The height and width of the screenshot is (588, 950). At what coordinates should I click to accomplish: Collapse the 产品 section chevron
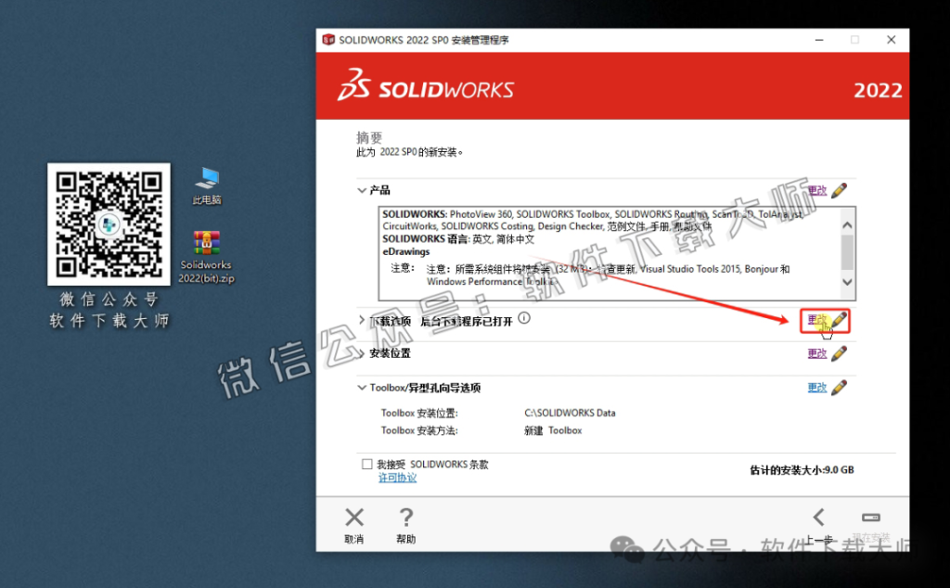362,189
